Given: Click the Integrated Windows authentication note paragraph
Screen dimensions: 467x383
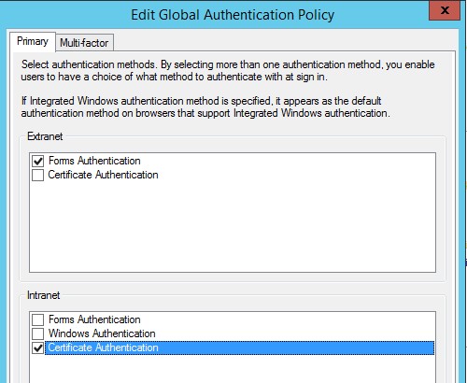Looking at the screenshot, I should (205, 106).
